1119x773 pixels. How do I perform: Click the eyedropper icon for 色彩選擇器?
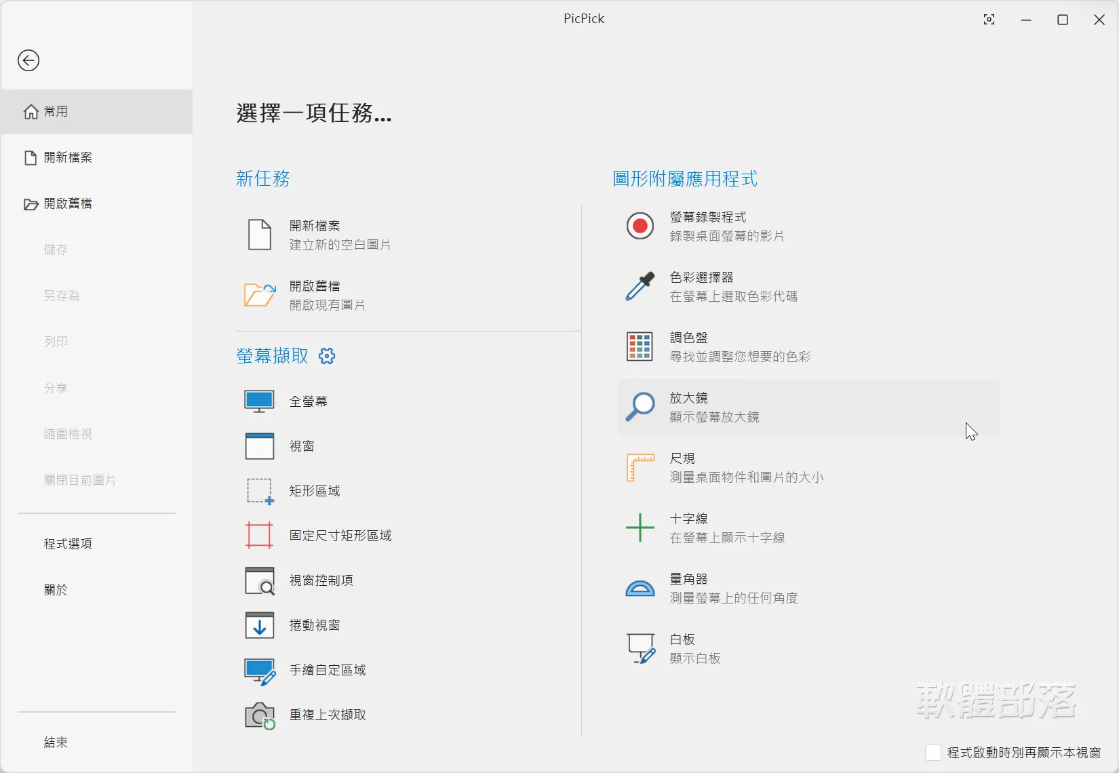640,286
